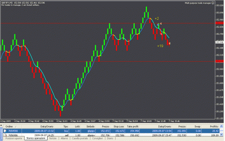Click the buy order icon for order 7654590
Image resolution: width=225 pixels, height=141 pixels.
tap(5, 131)
